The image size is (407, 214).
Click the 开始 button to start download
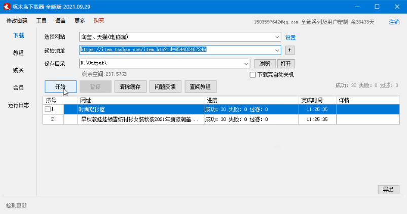pos(60,87)
